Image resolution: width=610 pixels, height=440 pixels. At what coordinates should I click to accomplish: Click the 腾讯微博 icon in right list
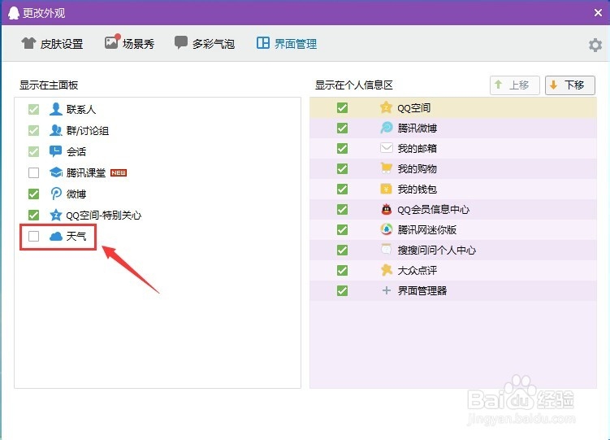[387, 128]
